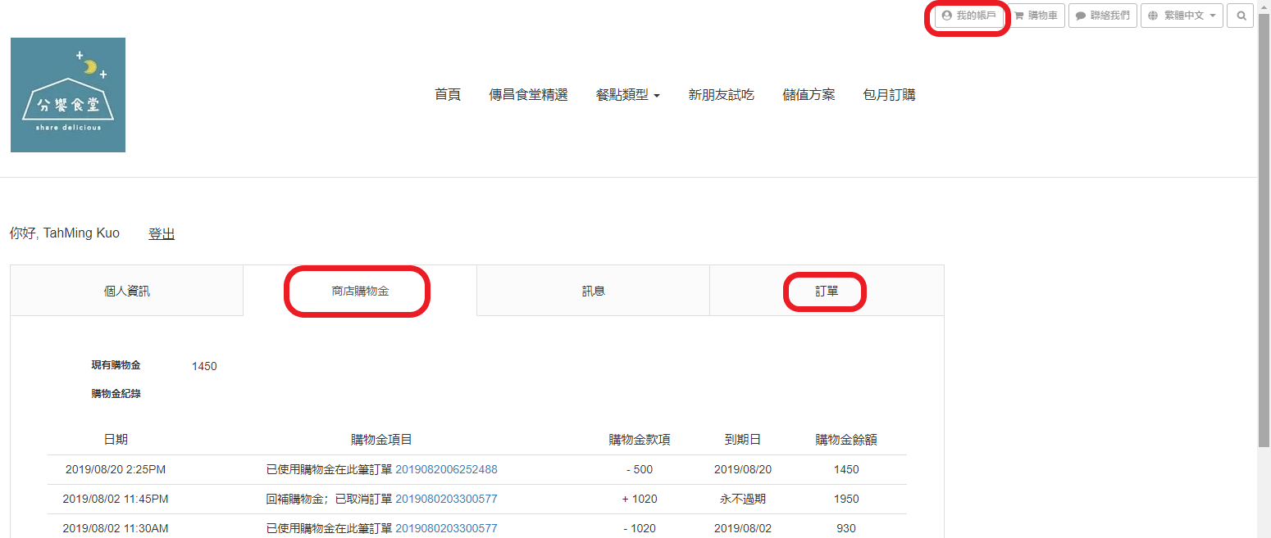
Task: Open the 購物車 shopping cart
Action: coord(1036,16)
